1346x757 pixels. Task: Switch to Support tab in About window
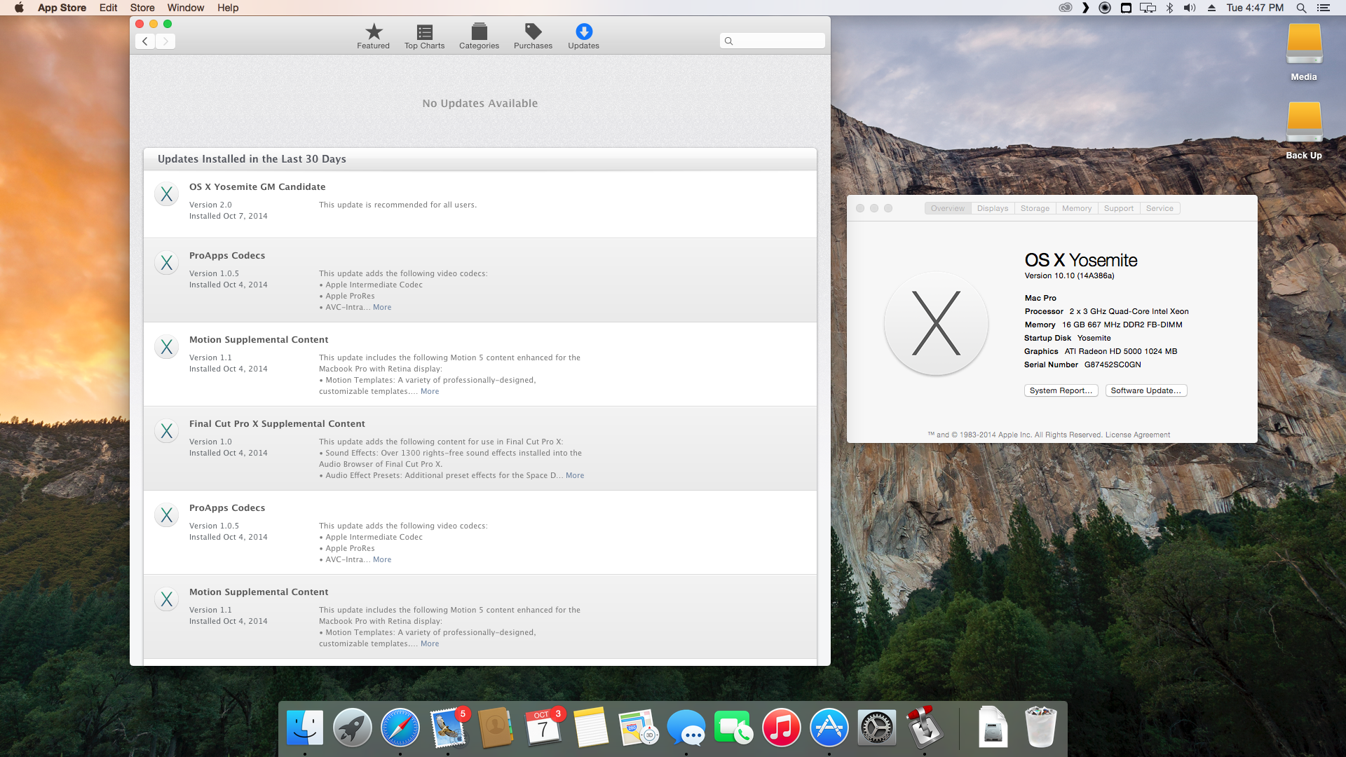1119,208
